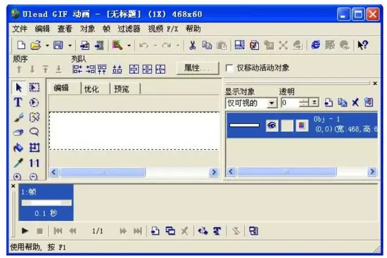The height and width of the screenshot is (258, 387).
Task: Switch to the 优化 tab
Action: click(x=96, y=89)
